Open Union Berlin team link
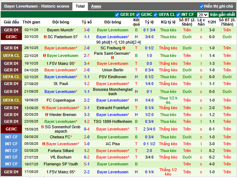Viewport: 237px width, 178px height. (x=113, y=70)
